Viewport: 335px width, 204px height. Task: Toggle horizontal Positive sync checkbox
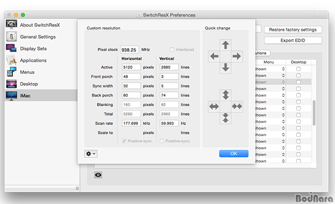click(x=124, y=141)
